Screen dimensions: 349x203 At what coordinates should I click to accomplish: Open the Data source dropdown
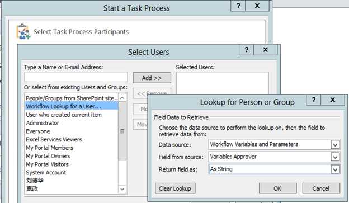[x=335, y=145]
